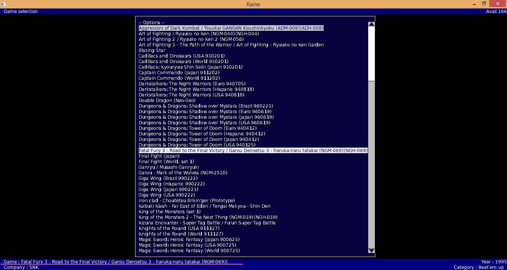Select highlighted Fatal Fury 3 list entry

(253, 151)
